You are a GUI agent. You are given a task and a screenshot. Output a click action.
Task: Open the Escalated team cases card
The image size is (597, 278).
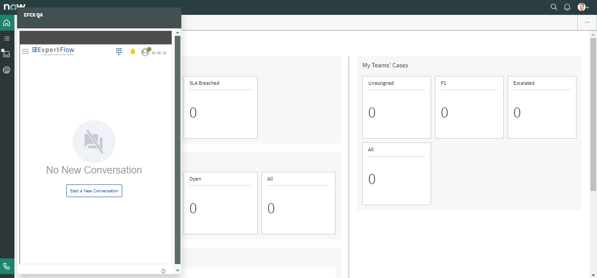pos(542,107)
